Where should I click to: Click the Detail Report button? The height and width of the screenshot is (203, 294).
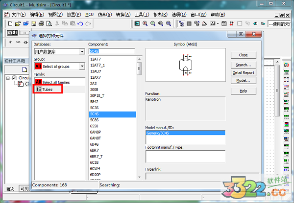pyautogui.click(x=244, y=72)
